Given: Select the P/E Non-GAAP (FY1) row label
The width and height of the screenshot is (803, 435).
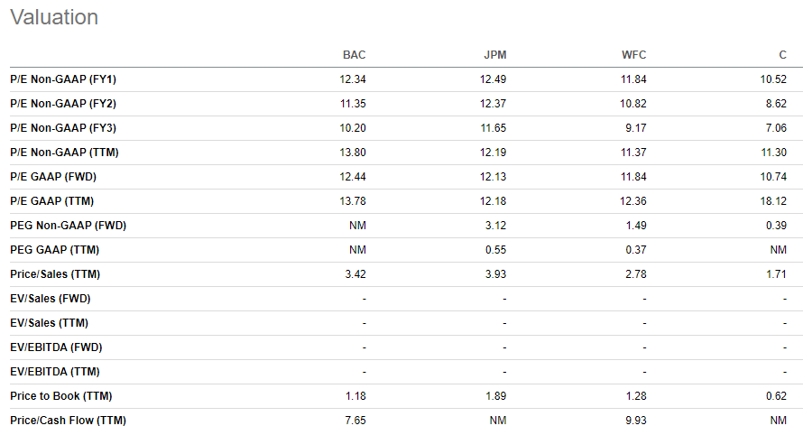Looking at the screenshot, I should [63, 79].
